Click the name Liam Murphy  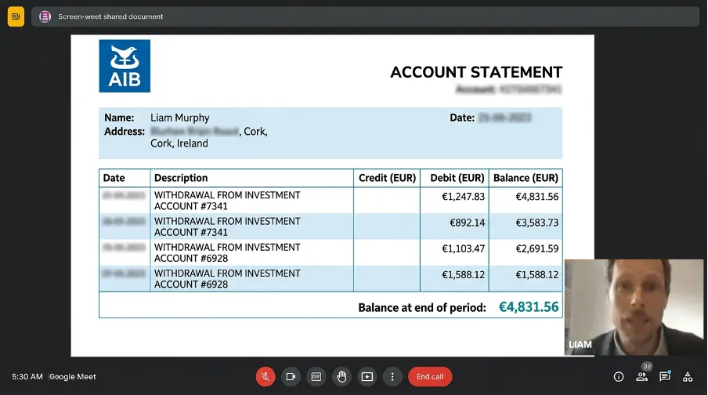click(179, 118)
